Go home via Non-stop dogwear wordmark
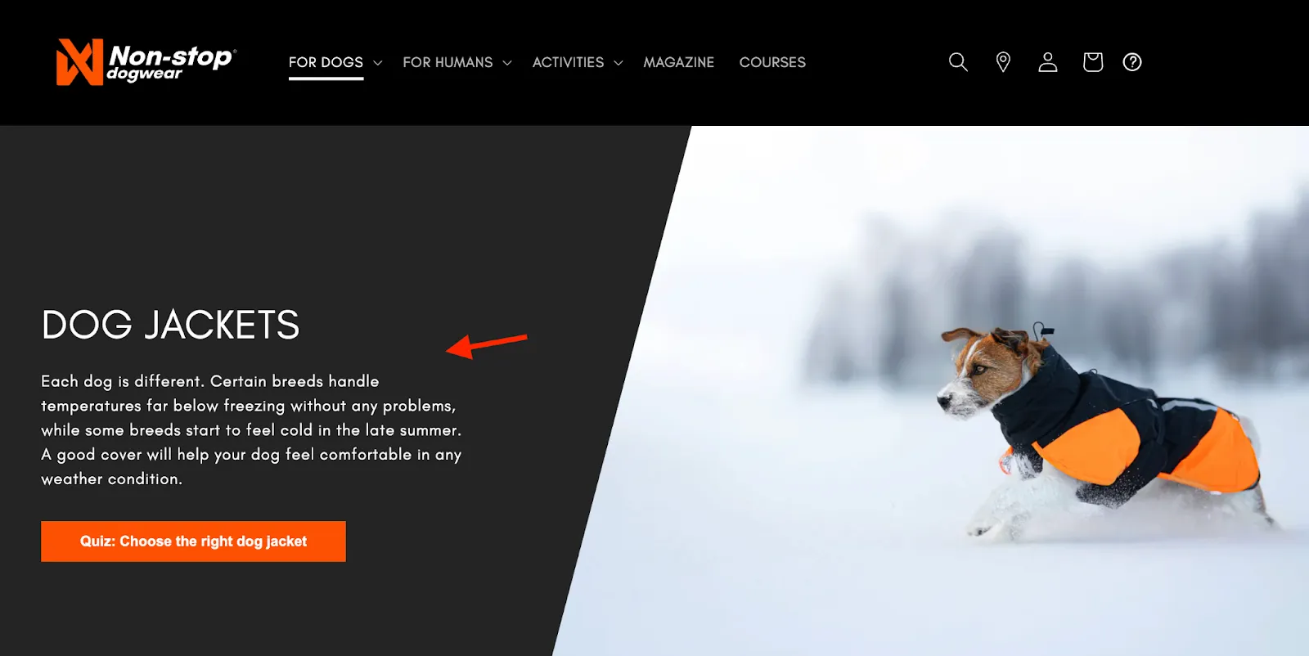The height and width of the screenshot is (656, 1309). 172,63
